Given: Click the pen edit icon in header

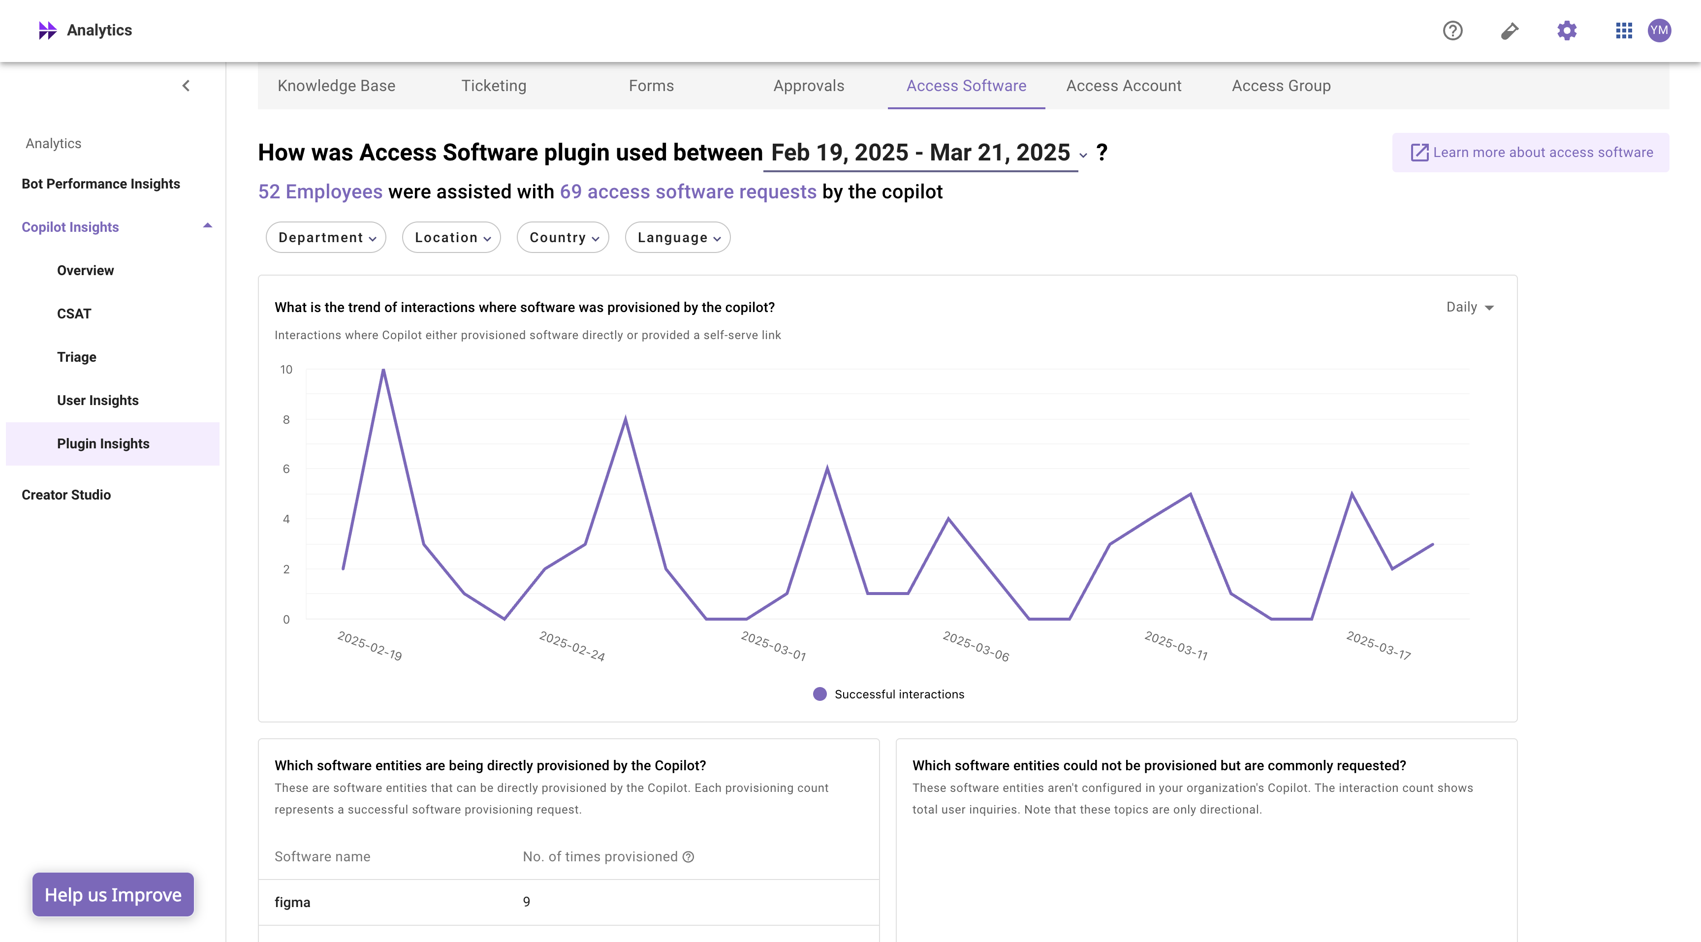Looking at the screenshot, I should coord(1510,31).
